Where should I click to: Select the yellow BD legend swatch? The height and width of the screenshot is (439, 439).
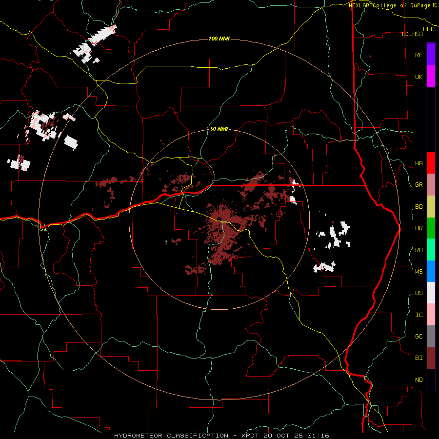click(x=431, y=207)
